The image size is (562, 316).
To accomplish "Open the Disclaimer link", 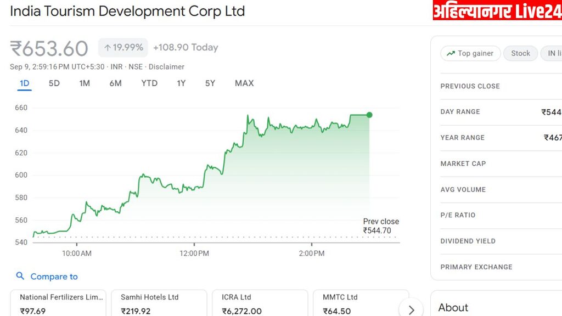I will coord(166,67).
